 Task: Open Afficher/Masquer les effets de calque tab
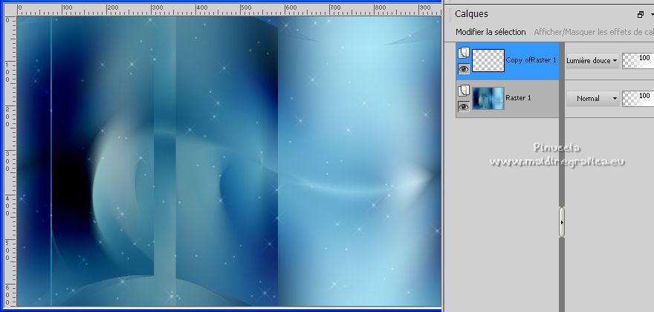[594, 32]
